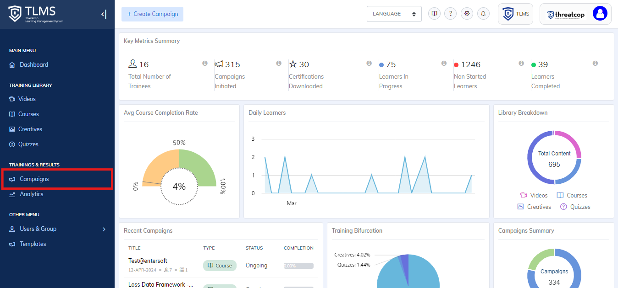Click the star icon beside 30
618x288 pixels.
click(293, 64)
